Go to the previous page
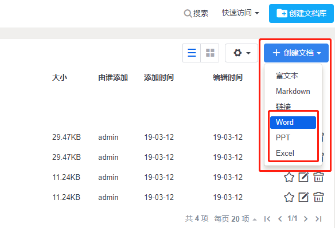The width and height of the screenshot is (335, 228). click(280, 219)
